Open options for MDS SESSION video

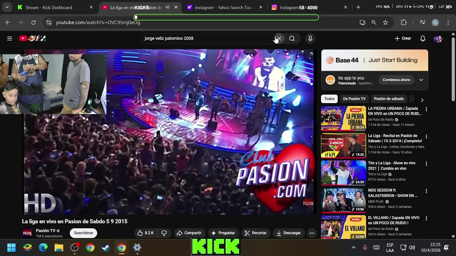pos(426,191)
